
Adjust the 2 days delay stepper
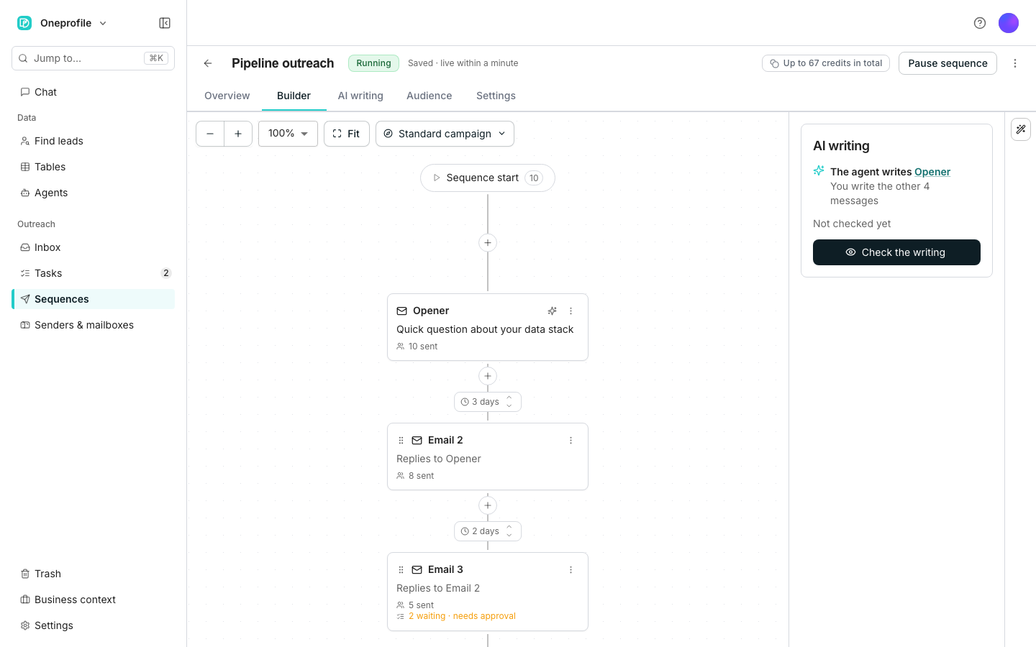tap(509, 531)
